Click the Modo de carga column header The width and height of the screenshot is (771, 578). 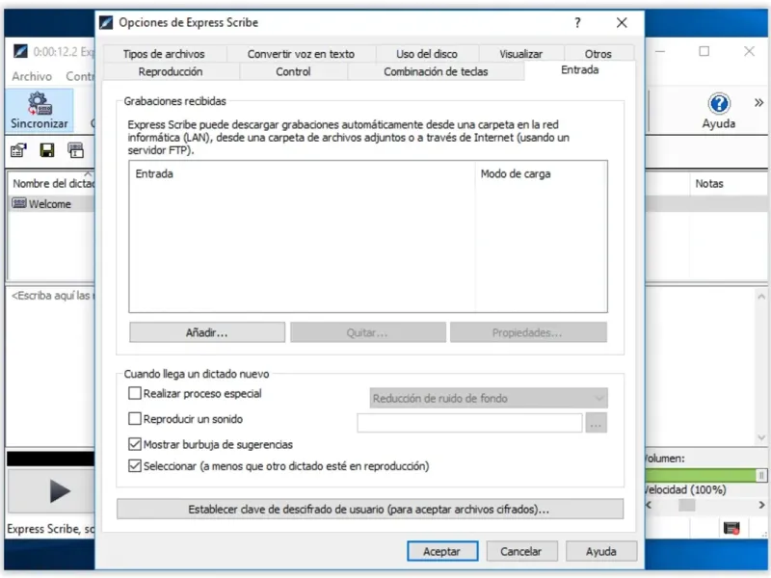point(541,173)
